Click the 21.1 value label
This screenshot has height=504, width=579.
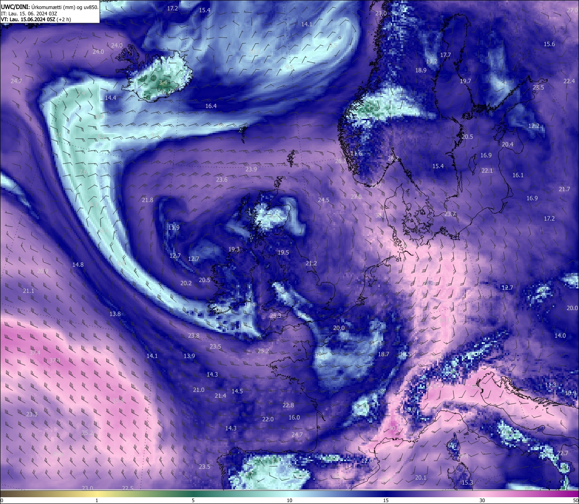28,291
